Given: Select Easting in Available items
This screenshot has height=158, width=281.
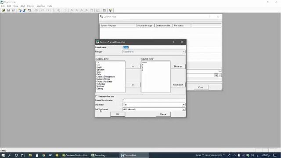Looking at the screenshot, I should pyautogui.click(x=100, y=89).
